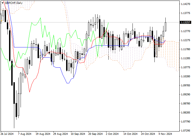
Task: Select the 1.10280 price axis label
Action: point(185,76)
